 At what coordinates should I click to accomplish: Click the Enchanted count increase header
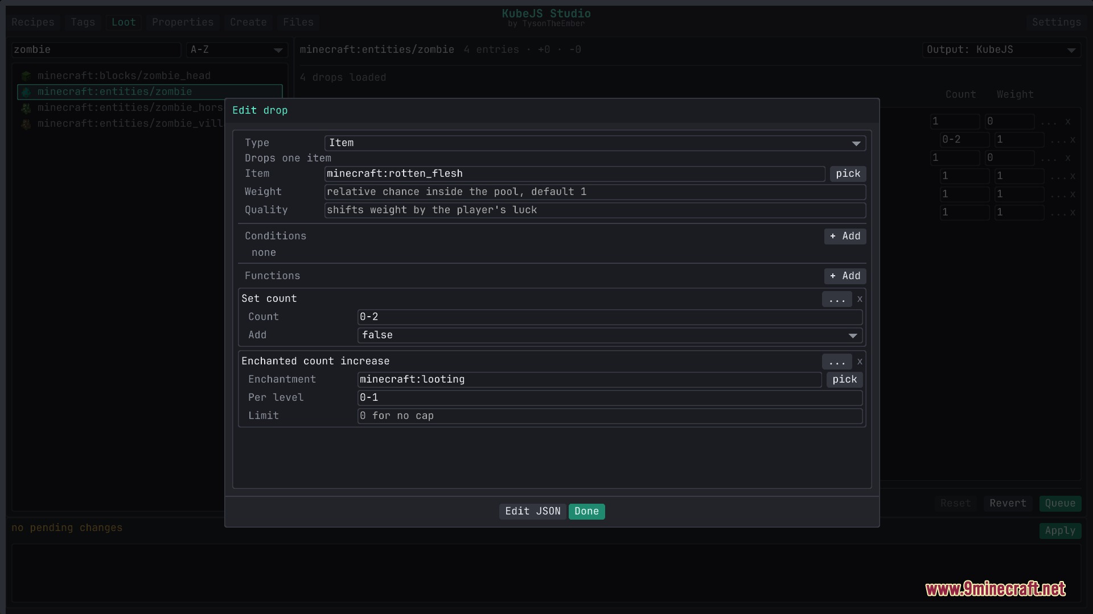(x=315, y=362)
